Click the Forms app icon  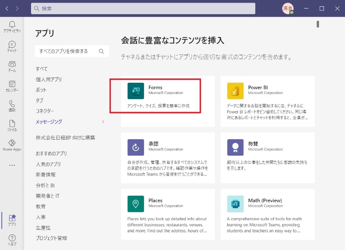pyautogui.click(x=136, y=91)
